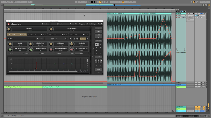Image resolution: width=211 pixels, height=118 pixels.
Task: Toggle Solo on Break track
Action: pos(202,14)
